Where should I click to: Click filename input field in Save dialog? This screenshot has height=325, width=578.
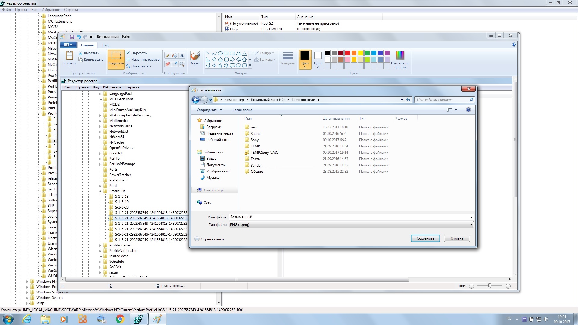pyautogui.click(x=351, y=217)
